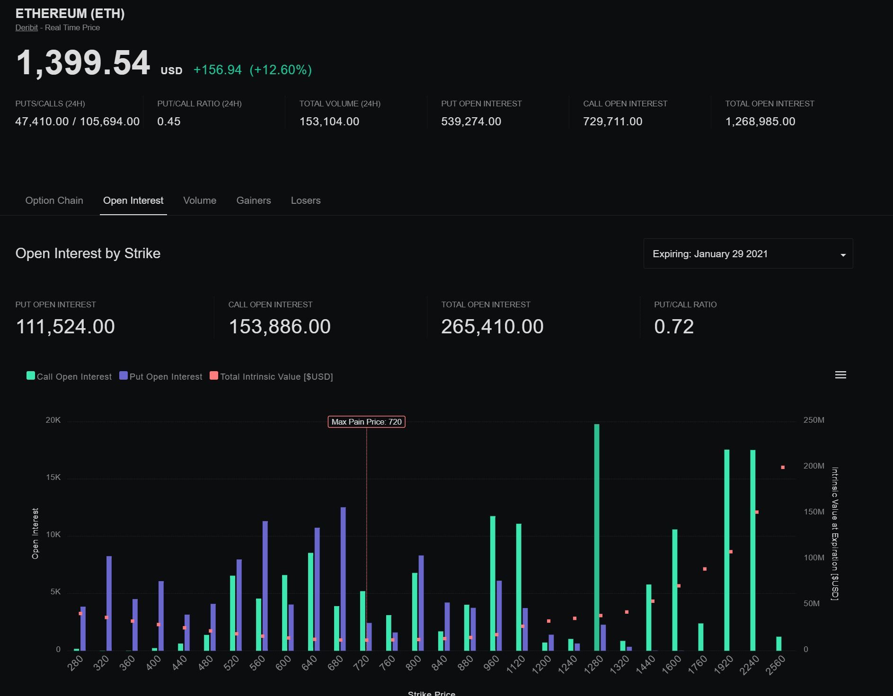Click the pink Intrinsic Value swatch
Screen dimensions: 893x696
[214, 375]
